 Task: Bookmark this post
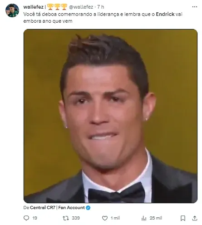pos(183,218)
